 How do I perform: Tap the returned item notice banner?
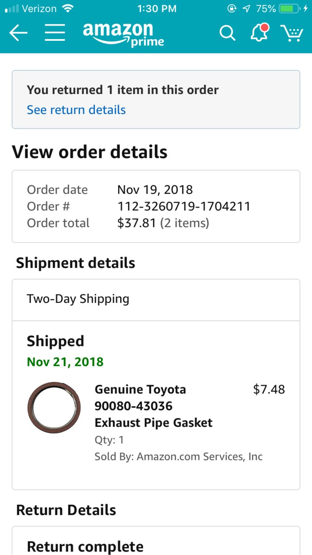click(x=156, y=99)
